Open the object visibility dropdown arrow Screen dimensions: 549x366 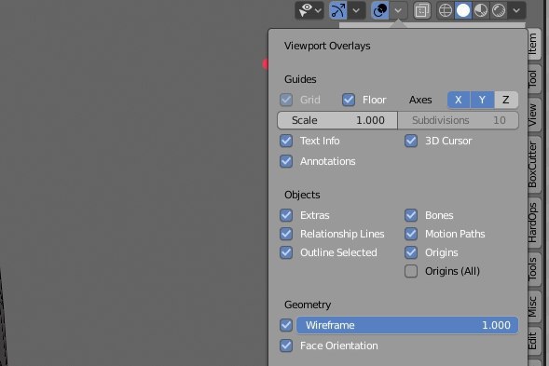pyautogui.click(x=318, y=10)
